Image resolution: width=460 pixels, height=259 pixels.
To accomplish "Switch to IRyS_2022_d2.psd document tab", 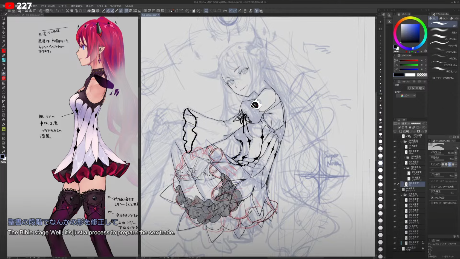I will (x=33, y=15).
